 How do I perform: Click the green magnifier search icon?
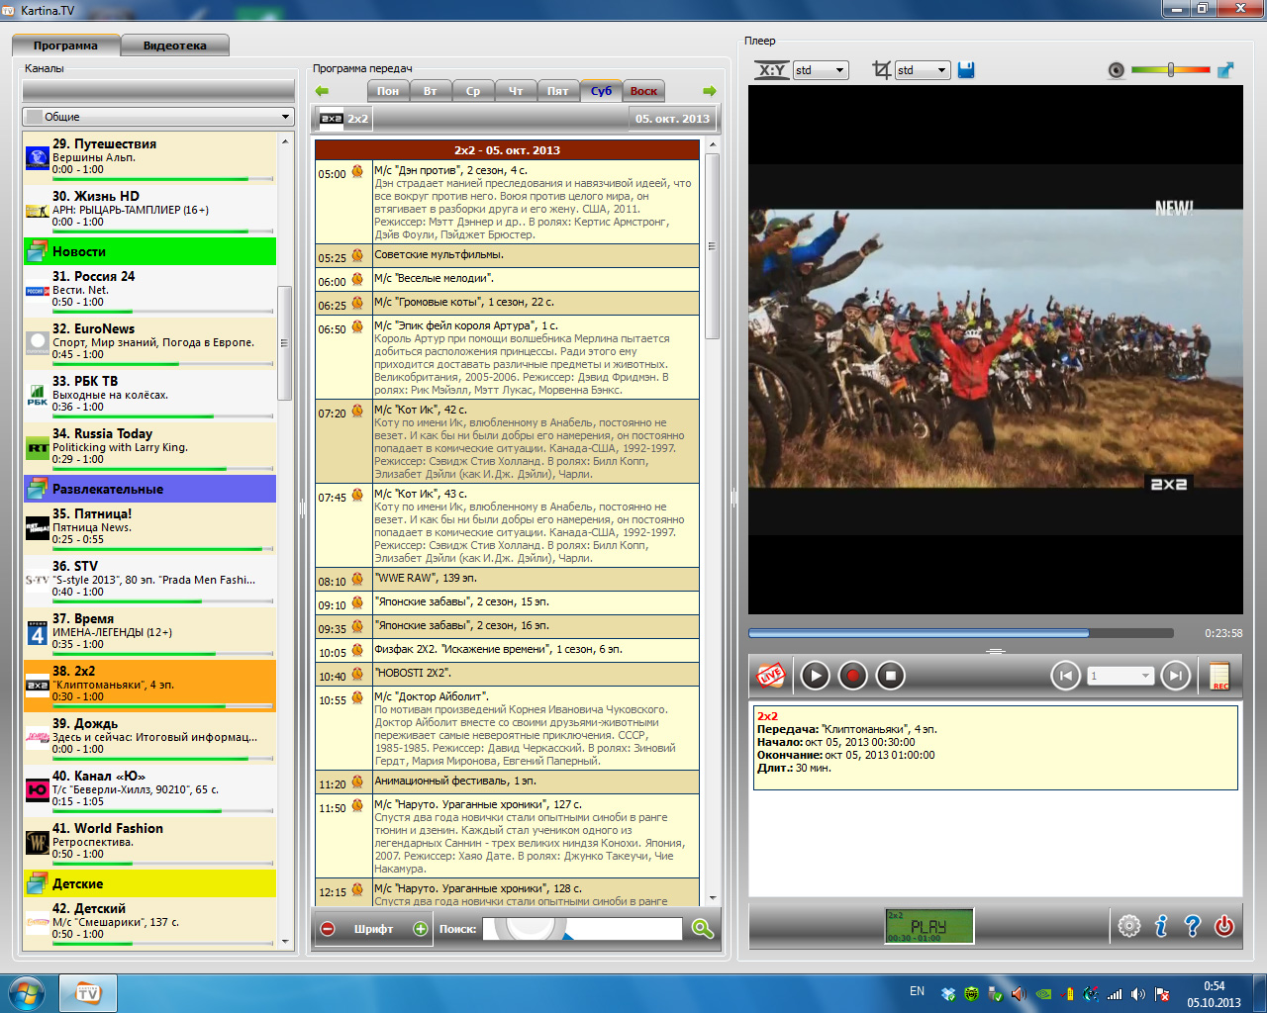703,929
